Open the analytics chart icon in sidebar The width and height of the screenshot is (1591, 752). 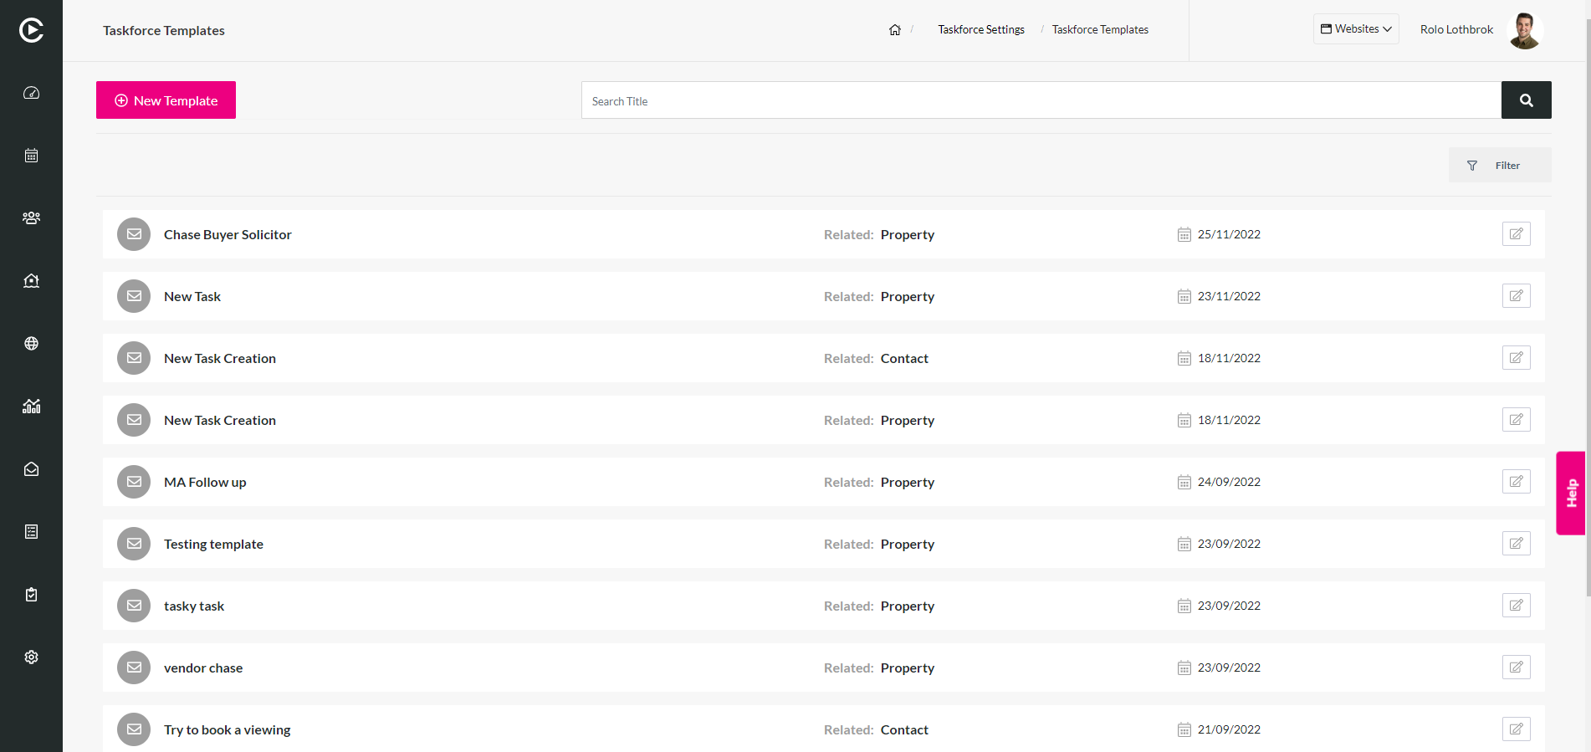(x=31, y=406)
